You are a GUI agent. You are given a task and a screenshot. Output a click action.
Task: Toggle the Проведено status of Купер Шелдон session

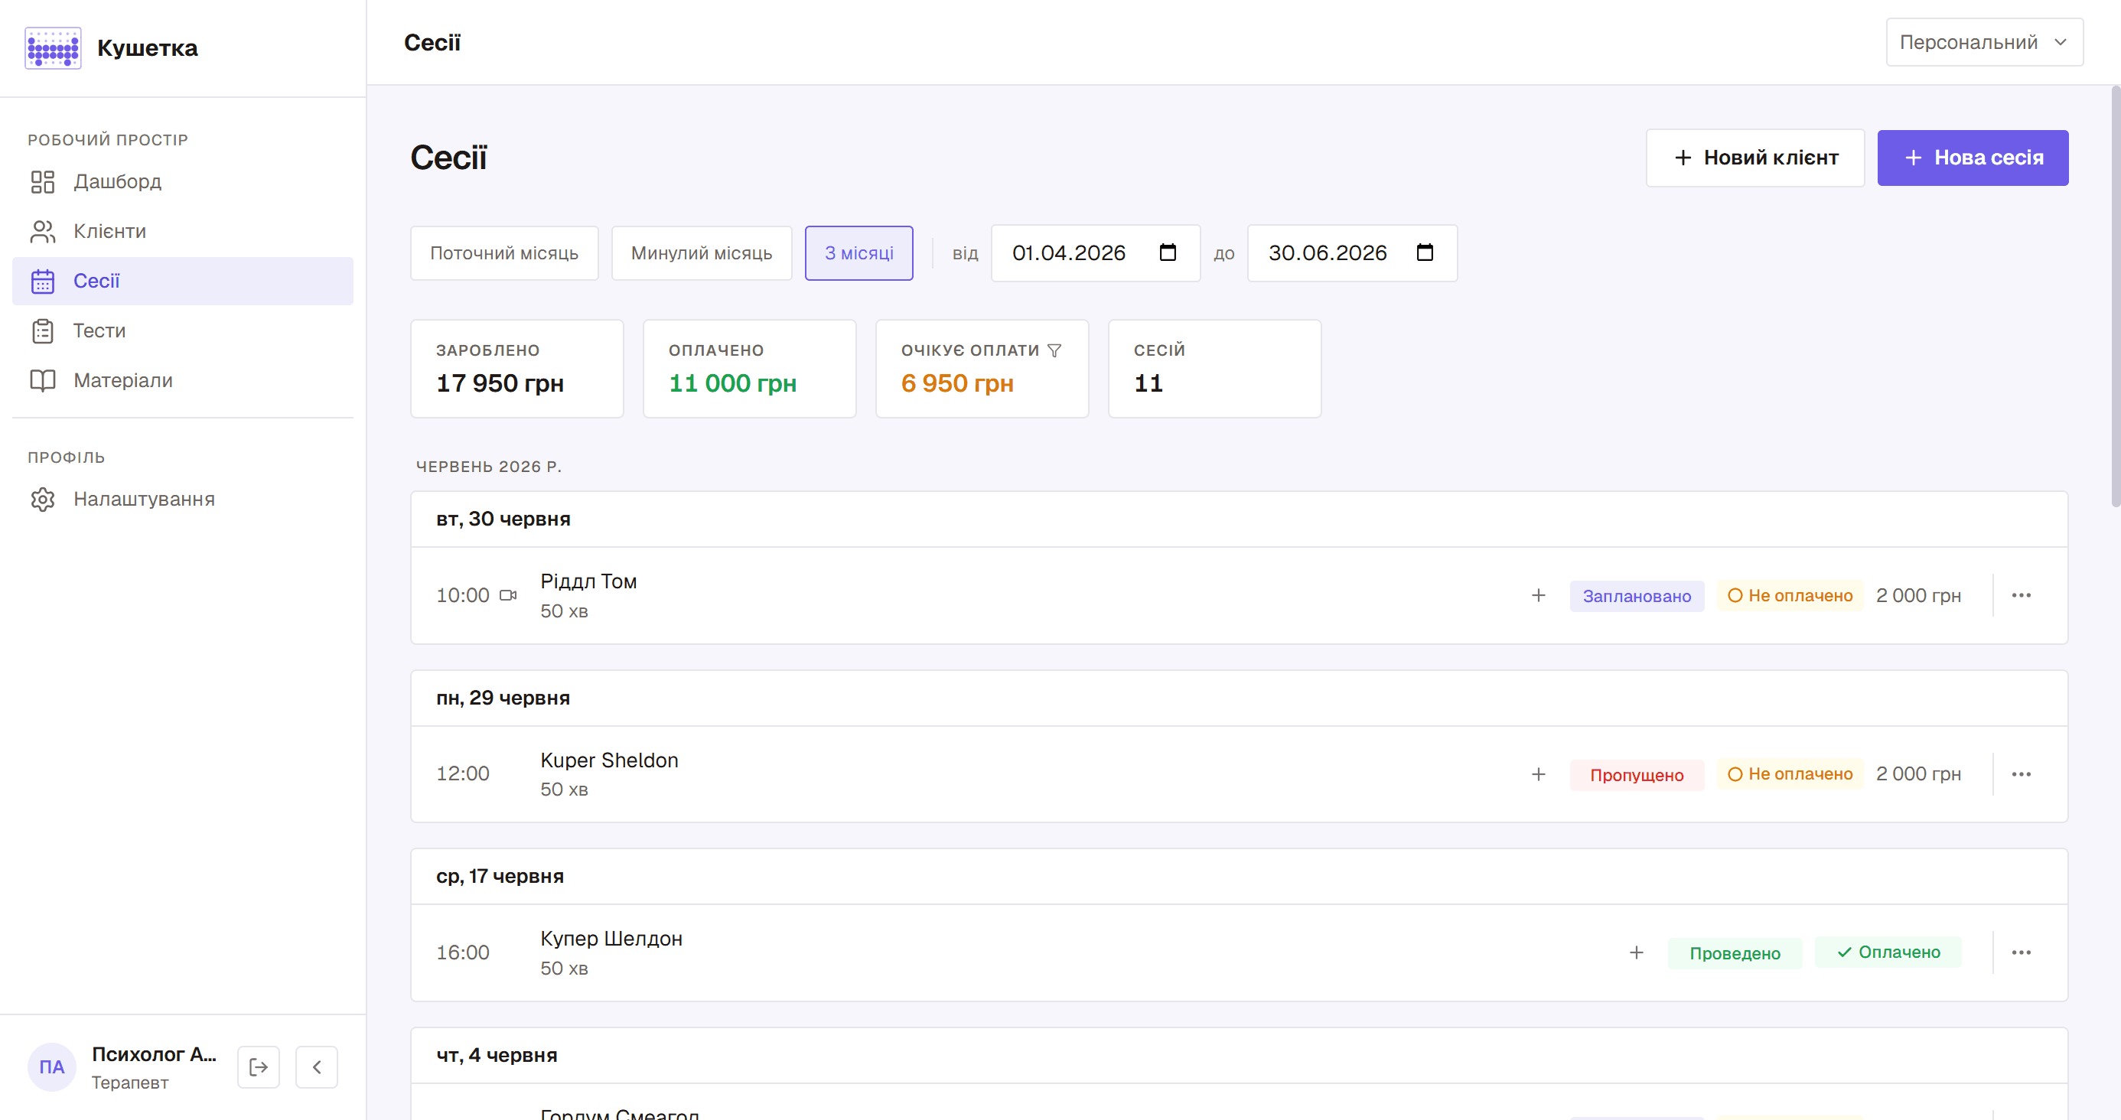1735,952
